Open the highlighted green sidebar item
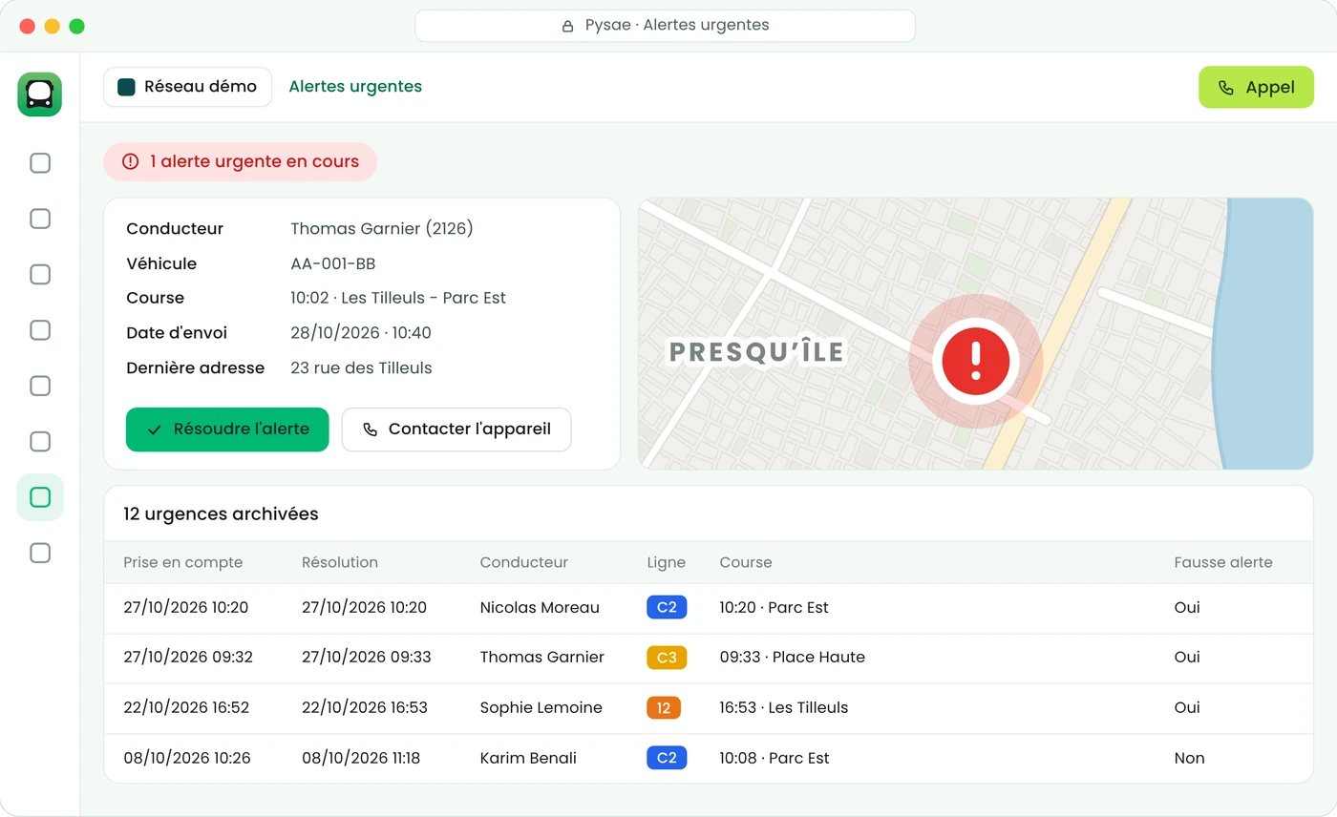Image resolution: width=1337 pixels, height=817 pixels. point(40,497)
